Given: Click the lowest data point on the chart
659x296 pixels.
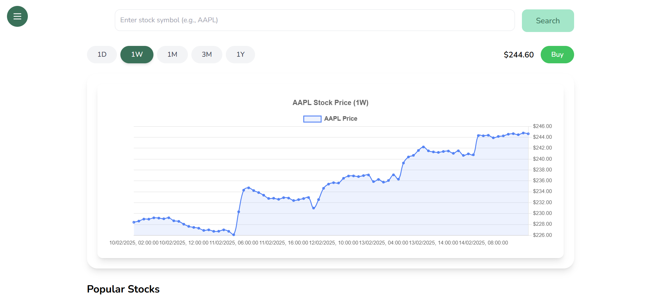Looking at the screenshot, I should pos(233,235).
